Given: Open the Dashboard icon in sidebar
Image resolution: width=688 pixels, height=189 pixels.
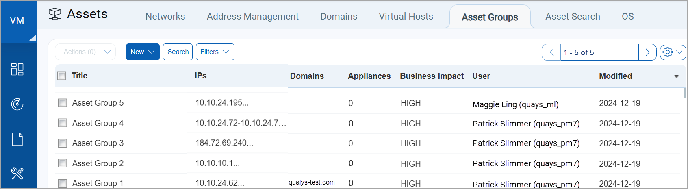Looking at the screenshot, I should pos(17,69).
